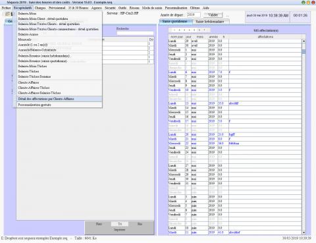Focus the Recherche input field
316x243 pixels.
tap(135, 34)
